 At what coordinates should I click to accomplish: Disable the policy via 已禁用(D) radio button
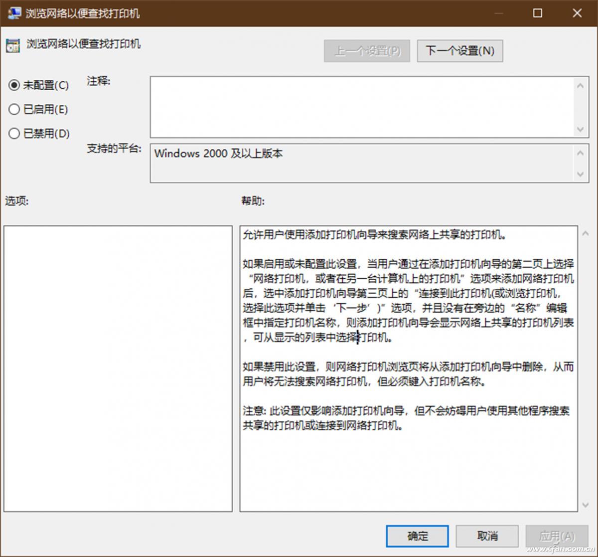(x=14, y=133)
